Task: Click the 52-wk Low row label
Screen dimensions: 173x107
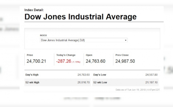Action: tap(100, 83)
